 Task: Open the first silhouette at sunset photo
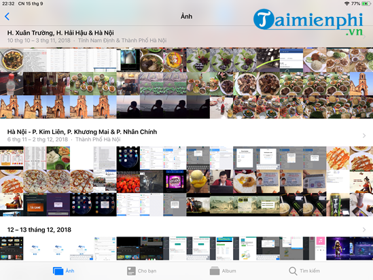pyautogui.click(x=128, y=107)
